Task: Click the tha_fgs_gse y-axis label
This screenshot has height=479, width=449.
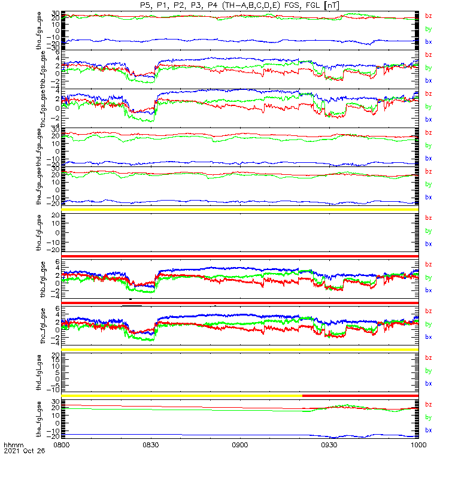Action: 39,31
